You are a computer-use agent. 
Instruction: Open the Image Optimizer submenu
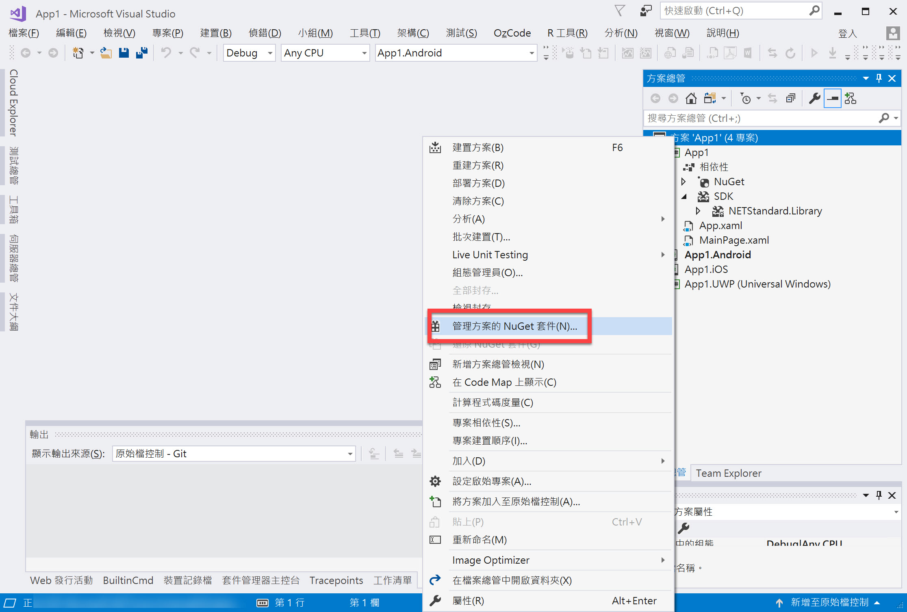pyautogui.click(x=549, y=560)
